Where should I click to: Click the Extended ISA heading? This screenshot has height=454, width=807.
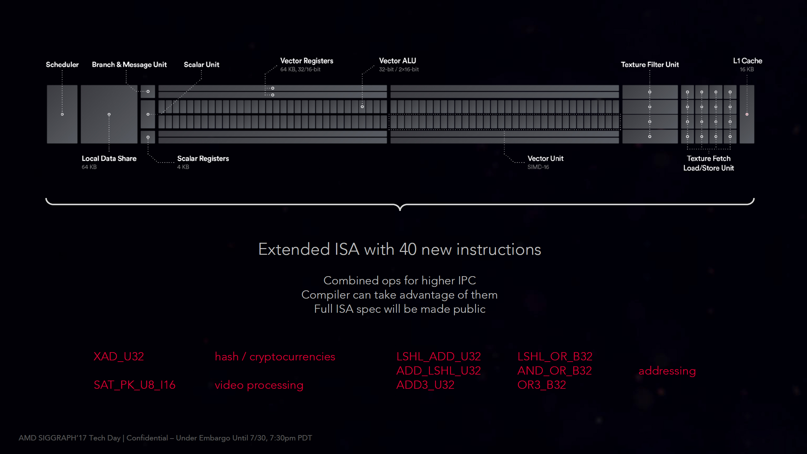coord(400,249)
